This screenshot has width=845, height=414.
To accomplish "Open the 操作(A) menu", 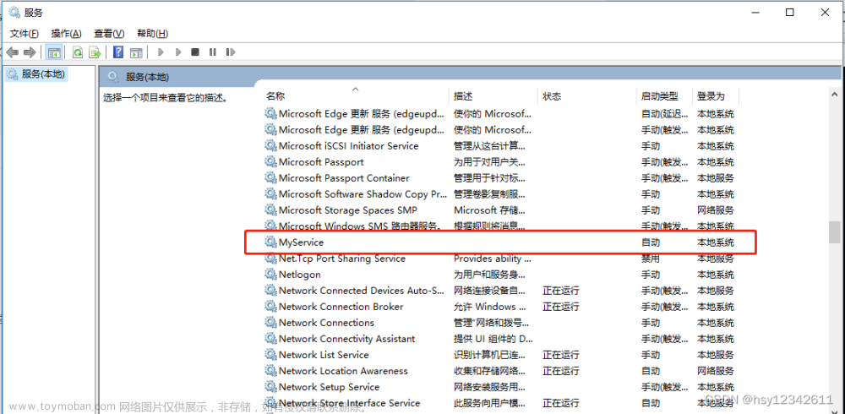I will click(66, 34).
